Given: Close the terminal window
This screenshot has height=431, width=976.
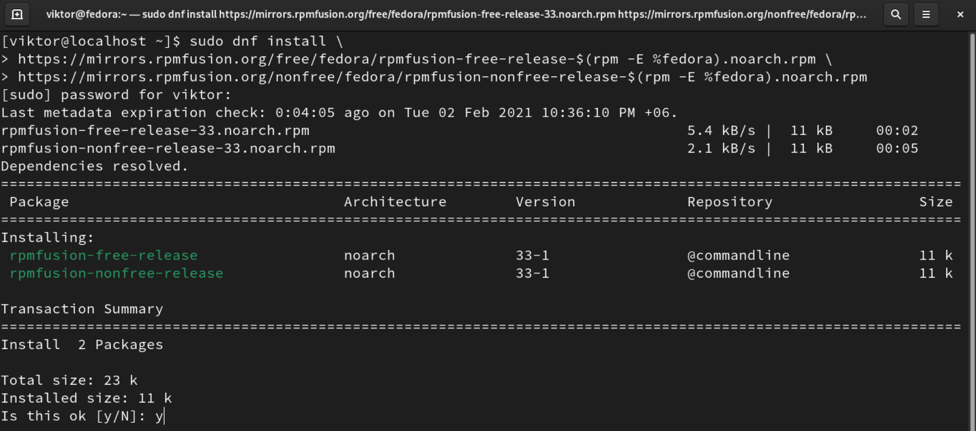Looking at the screenshot, I should click(x=960, y=14).
